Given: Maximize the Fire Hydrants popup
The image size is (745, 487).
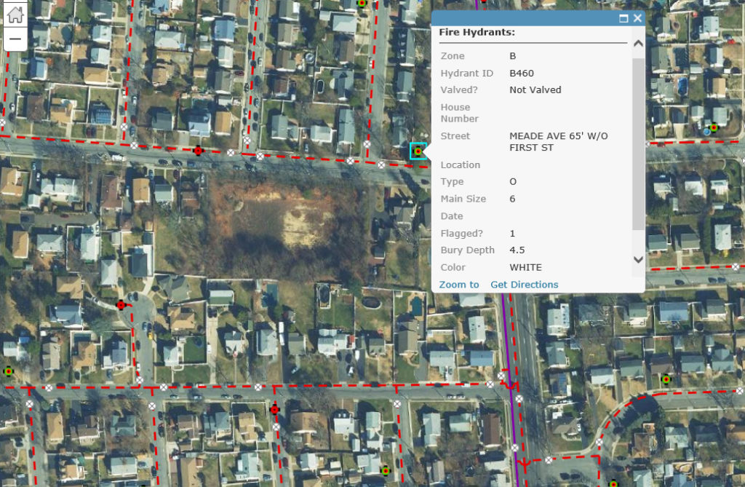Looking at the screenshot, I should click(624, 18).
